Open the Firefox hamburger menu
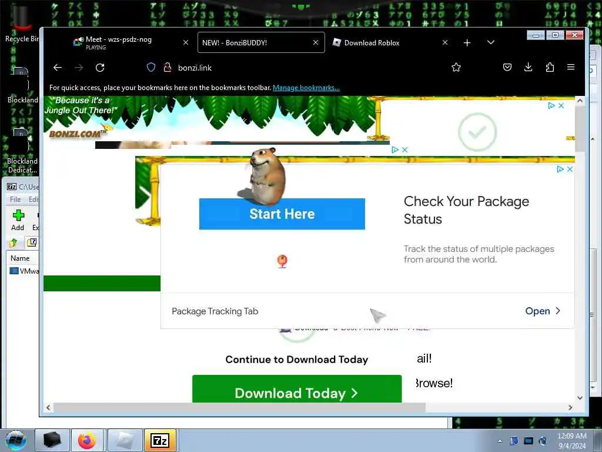This screenshot has height=452, width=602. click(571, 67)
